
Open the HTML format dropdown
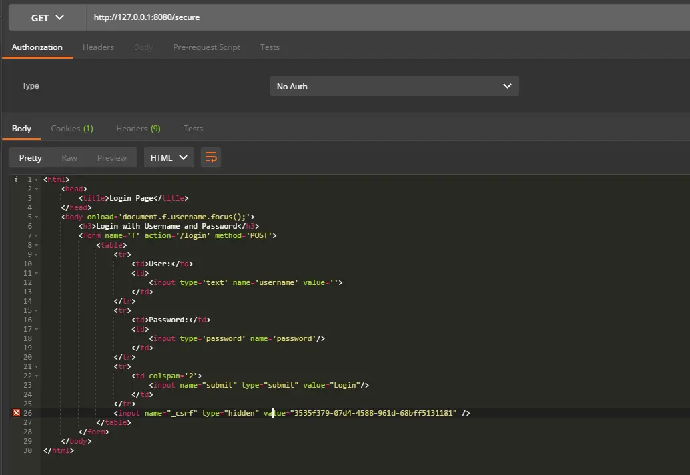click(169, 157)
